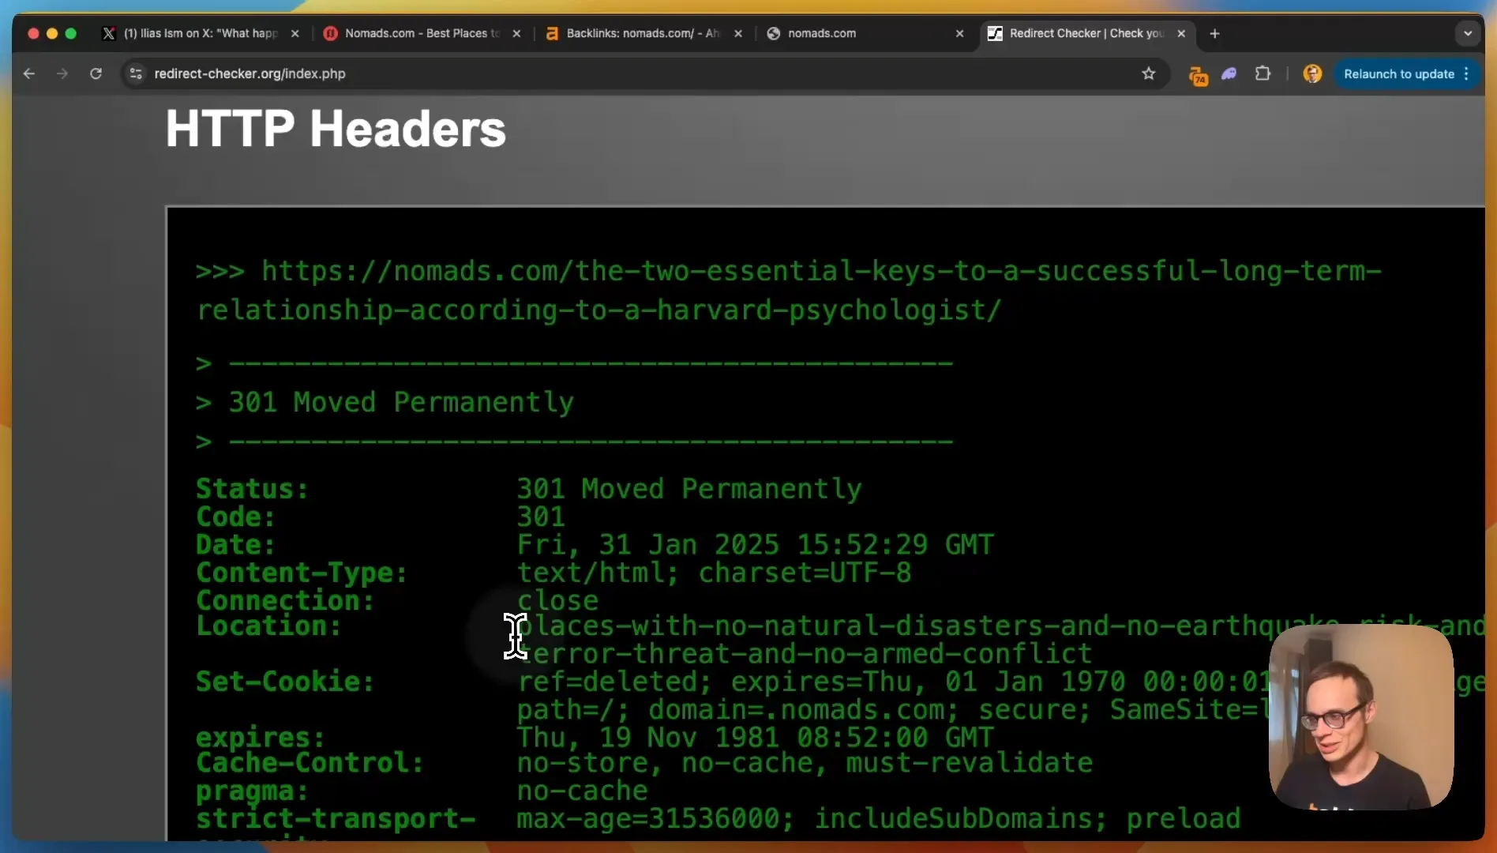Click date value Fri, 31 Jan 2025 15:52:29 GMT

pyautogui.click(x=756, y=544)
